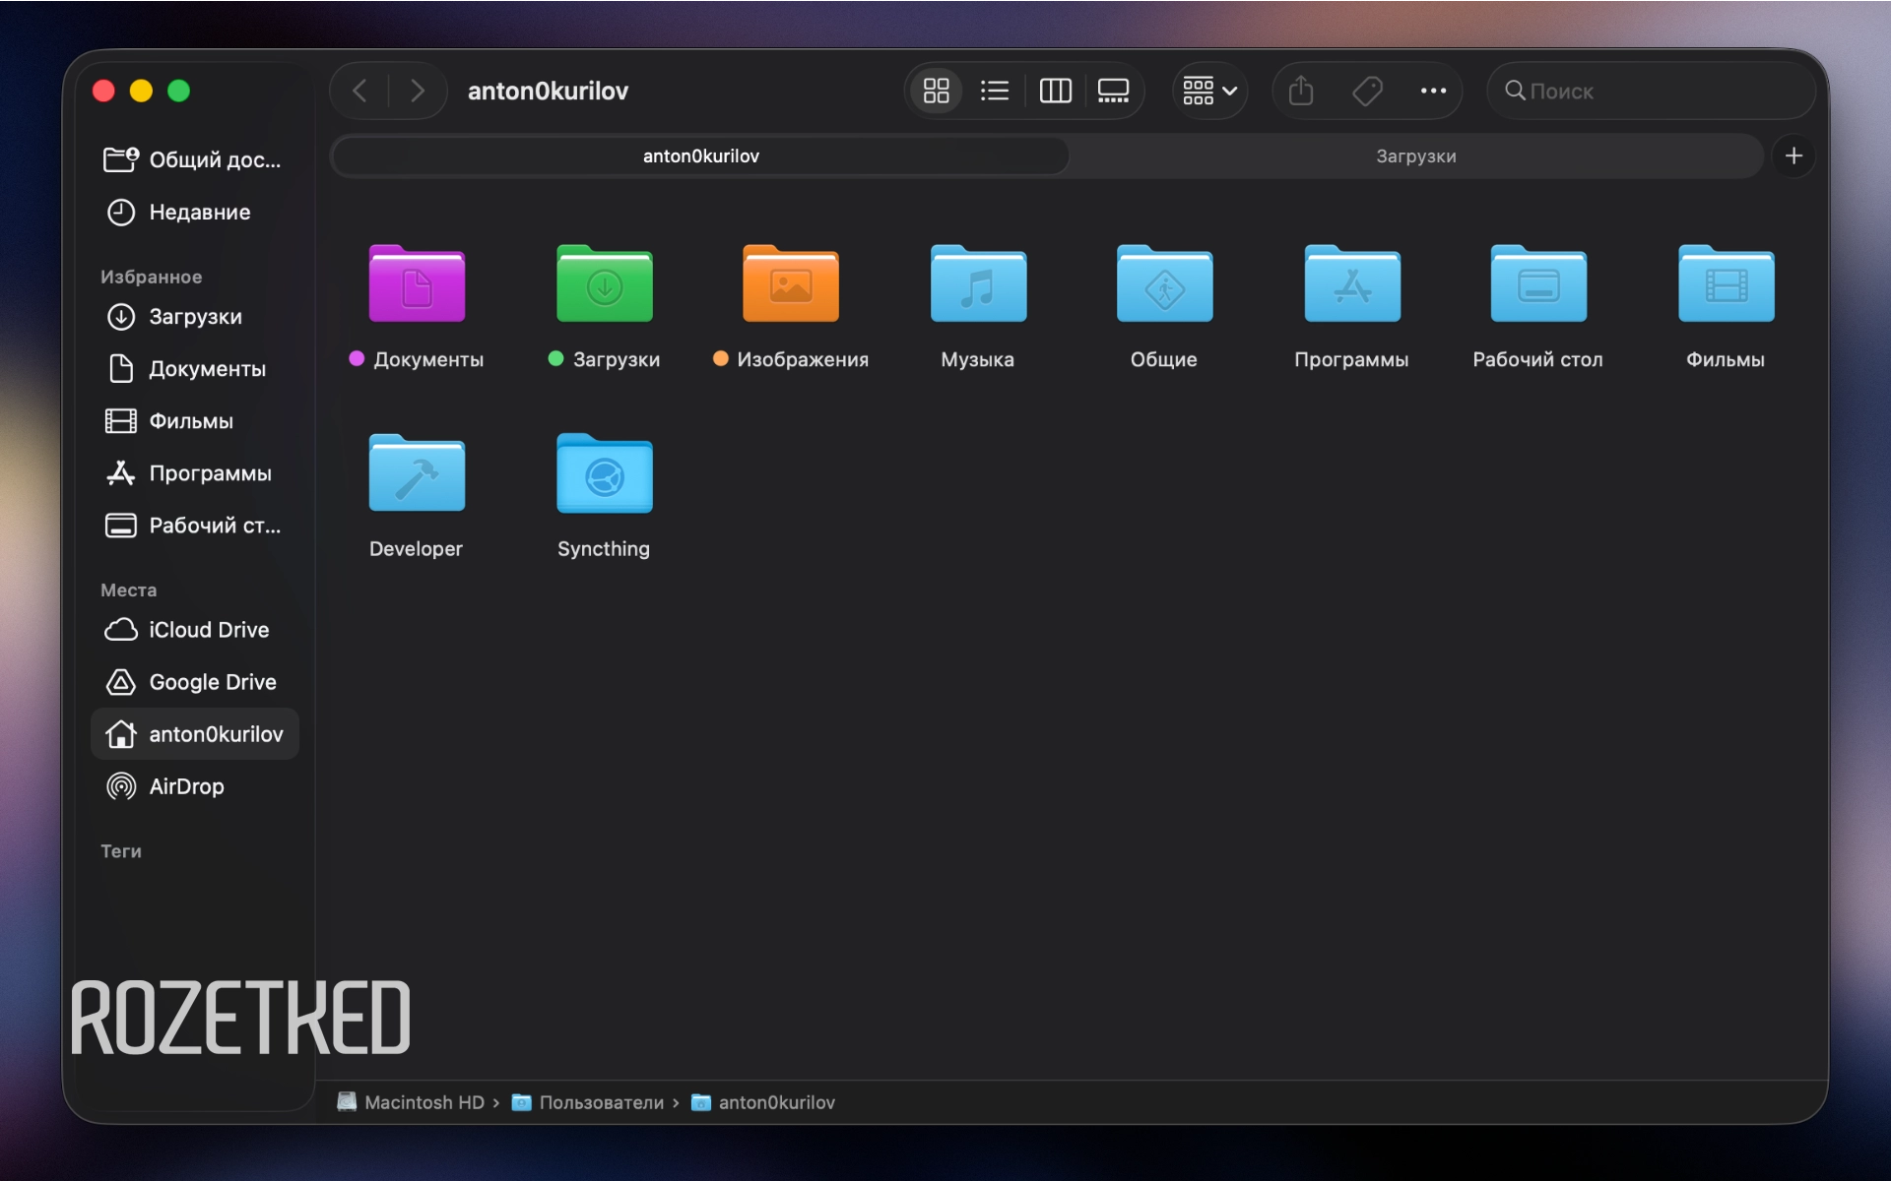Switch to column view

(1055, 92)
